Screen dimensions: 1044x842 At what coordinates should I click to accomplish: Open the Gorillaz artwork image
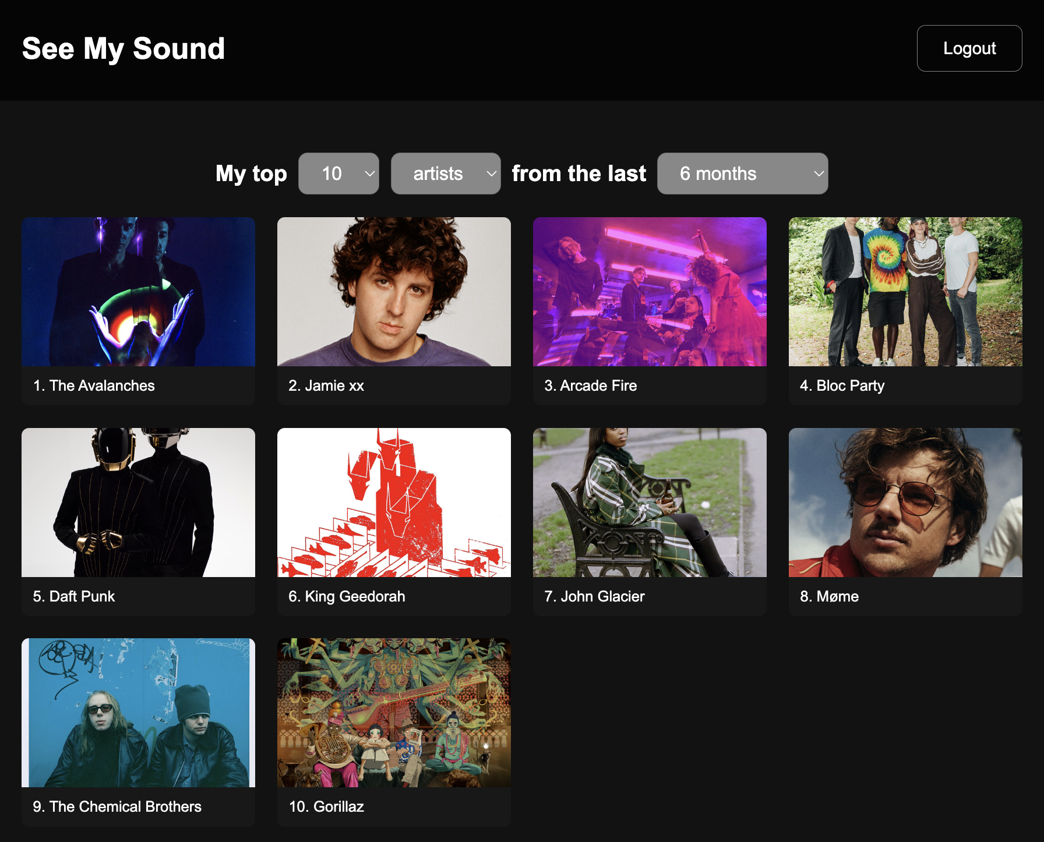[x=394, y=713]
